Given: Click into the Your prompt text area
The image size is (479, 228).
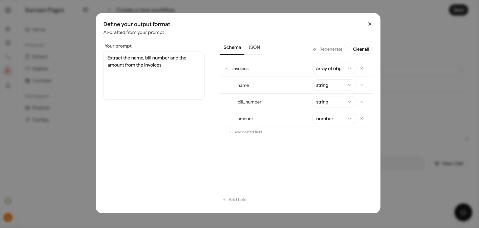Looking at the screenshot, I should pos(154,75).
